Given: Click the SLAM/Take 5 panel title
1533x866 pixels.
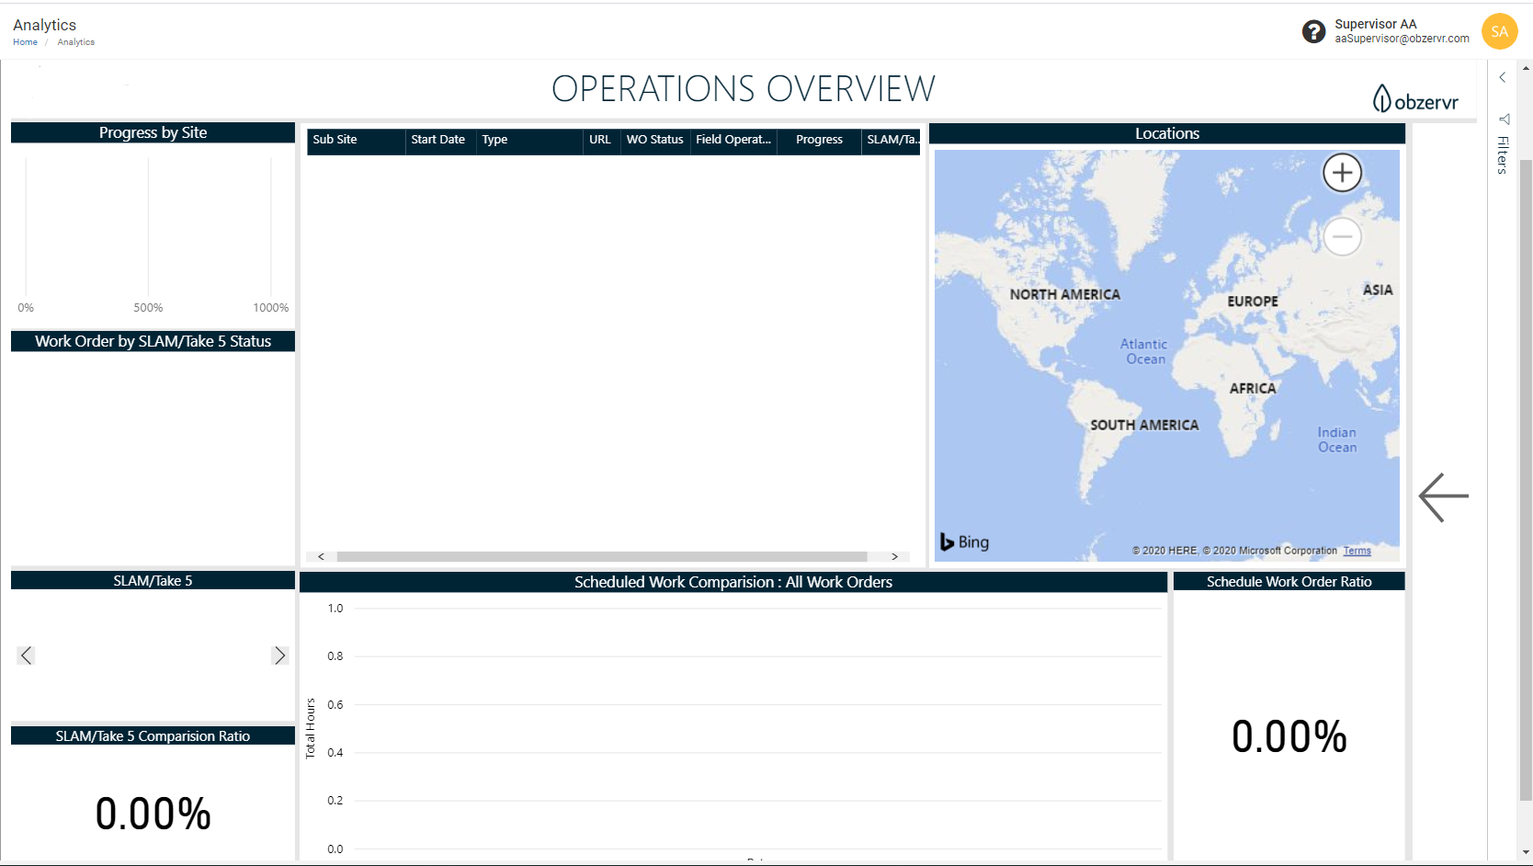Looking at the screenshot, I should coord(153,581).
